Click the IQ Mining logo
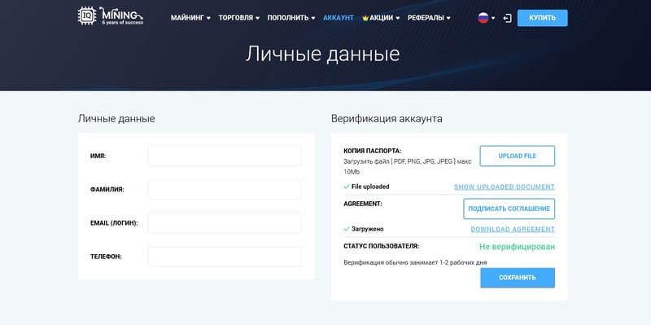Viewport: 651px width, 325px height. [111, 16]
